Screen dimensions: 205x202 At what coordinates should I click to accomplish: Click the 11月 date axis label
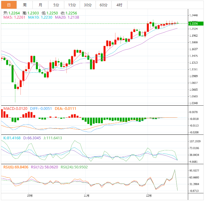click(87, 195)
